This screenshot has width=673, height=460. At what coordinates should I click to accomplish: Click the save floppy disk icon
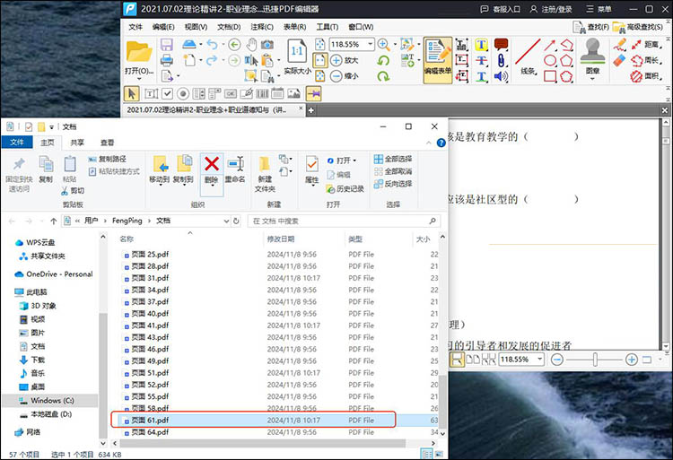(x=167, y=45)
